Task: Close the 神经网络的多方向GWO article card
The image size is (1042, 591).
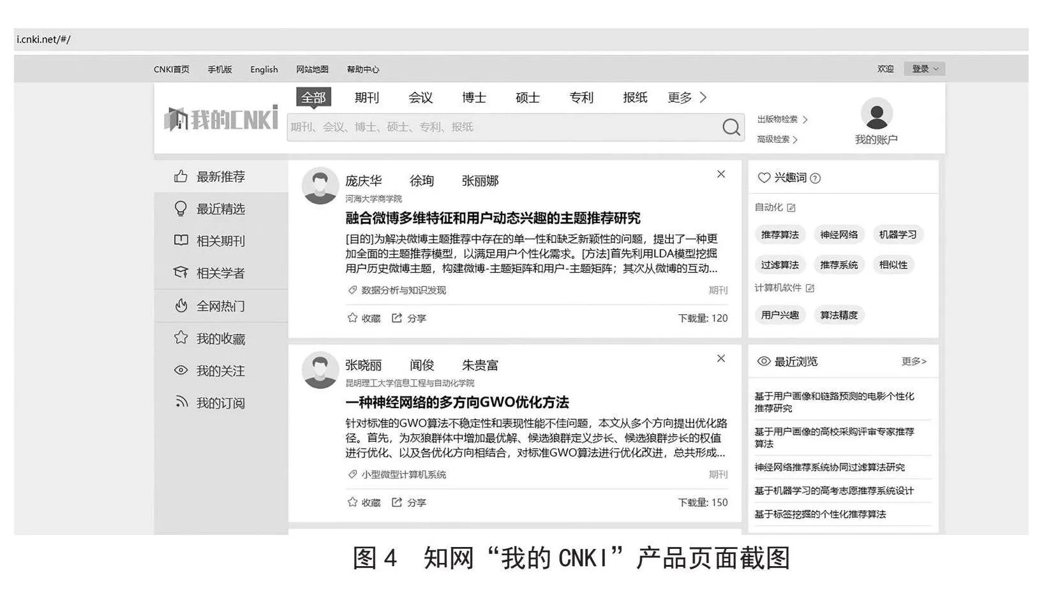Action: (721, 358)
